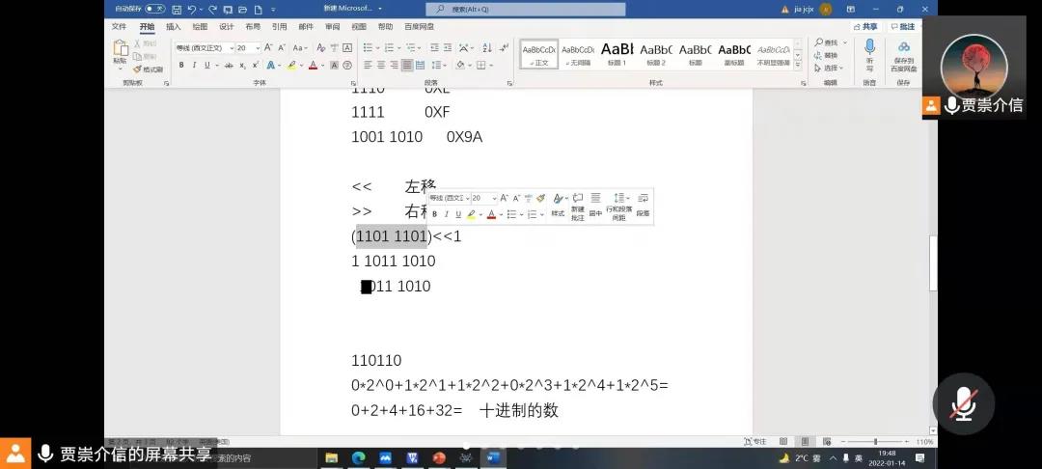
Task: Toggle the AutoSave (自动保存) switch
Action: click(154, 9)
